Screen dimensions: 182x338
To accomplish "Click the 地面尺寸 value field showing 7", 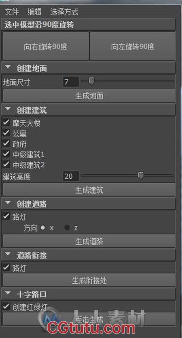I will pyautogui.click(x=71, y=82).
